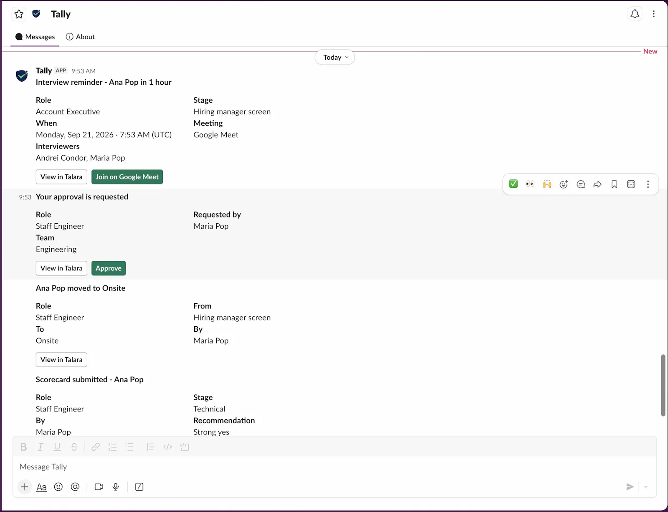Join the interview on Google Meet

click(x=127, y=177)
